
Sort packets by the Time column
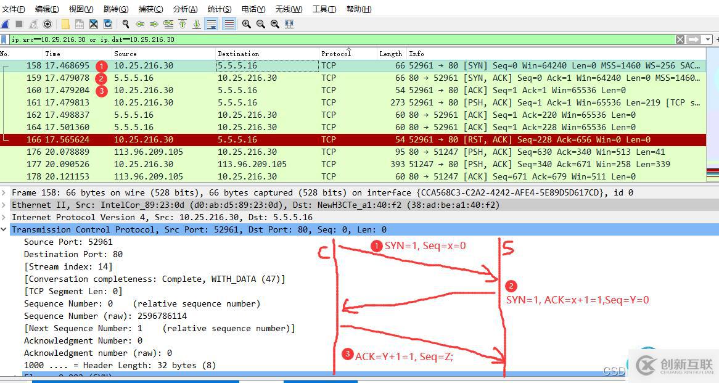pyautogui.click(x=77, y=54)
